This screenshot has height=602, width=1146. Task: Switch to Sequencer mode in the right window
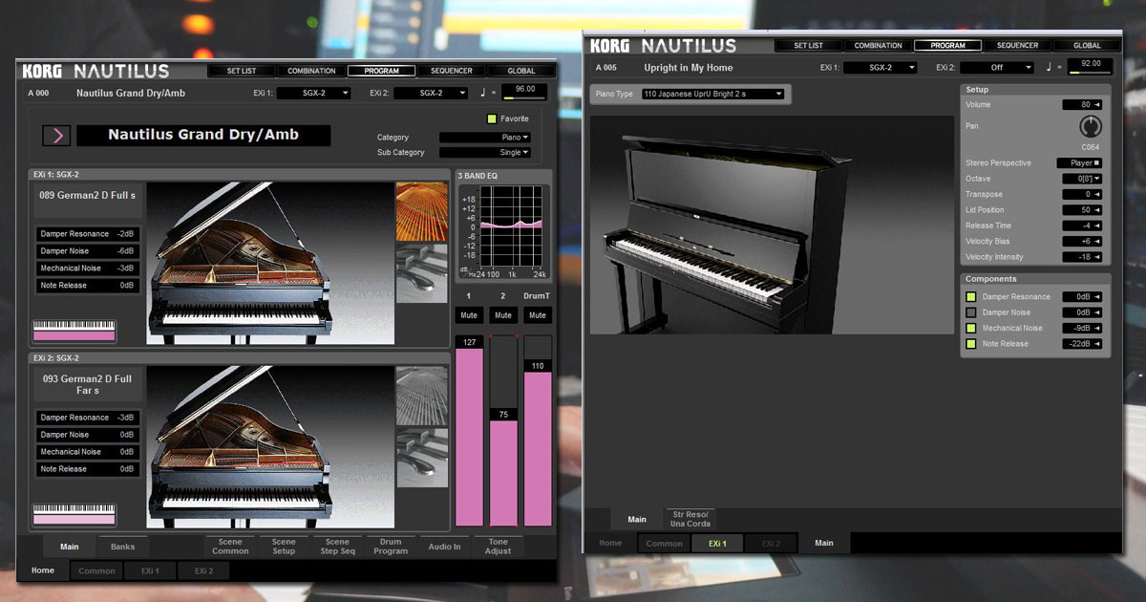point(1017,46)
